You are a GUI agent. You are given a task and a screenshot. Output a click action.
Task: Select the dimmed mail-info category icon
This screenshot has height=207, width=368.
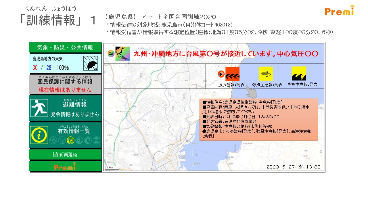[x=53, y=140]
